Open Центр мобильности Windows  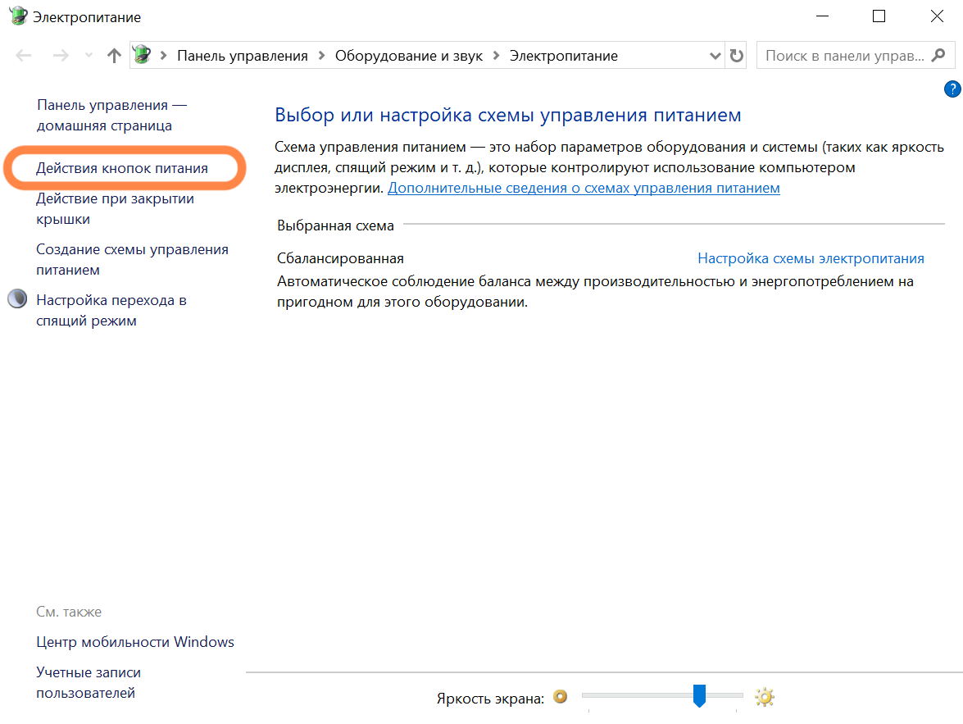135,642
